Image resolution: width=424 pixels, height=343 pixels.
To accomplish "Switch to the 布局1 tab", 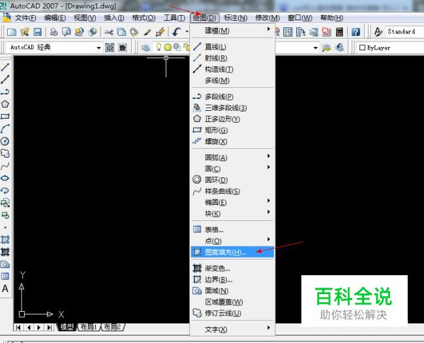I will pyautogui.click(x=89, y=327).
